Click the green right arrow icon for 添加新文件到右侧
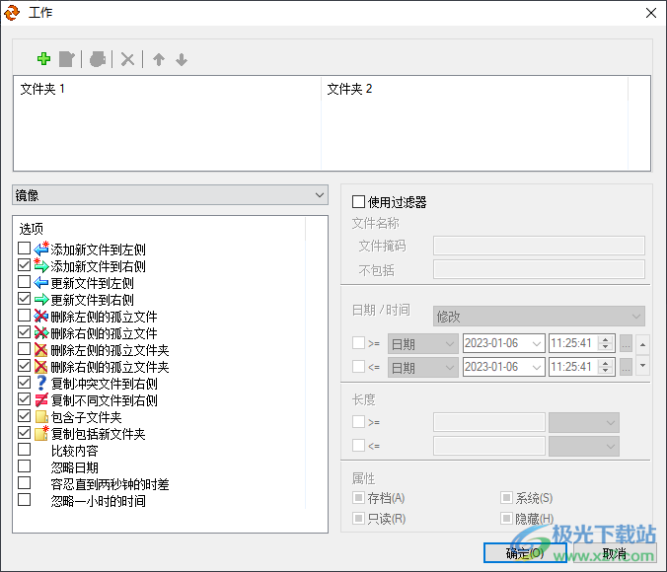The height and width of the screenshot is (572, 667). pos(41,266)
